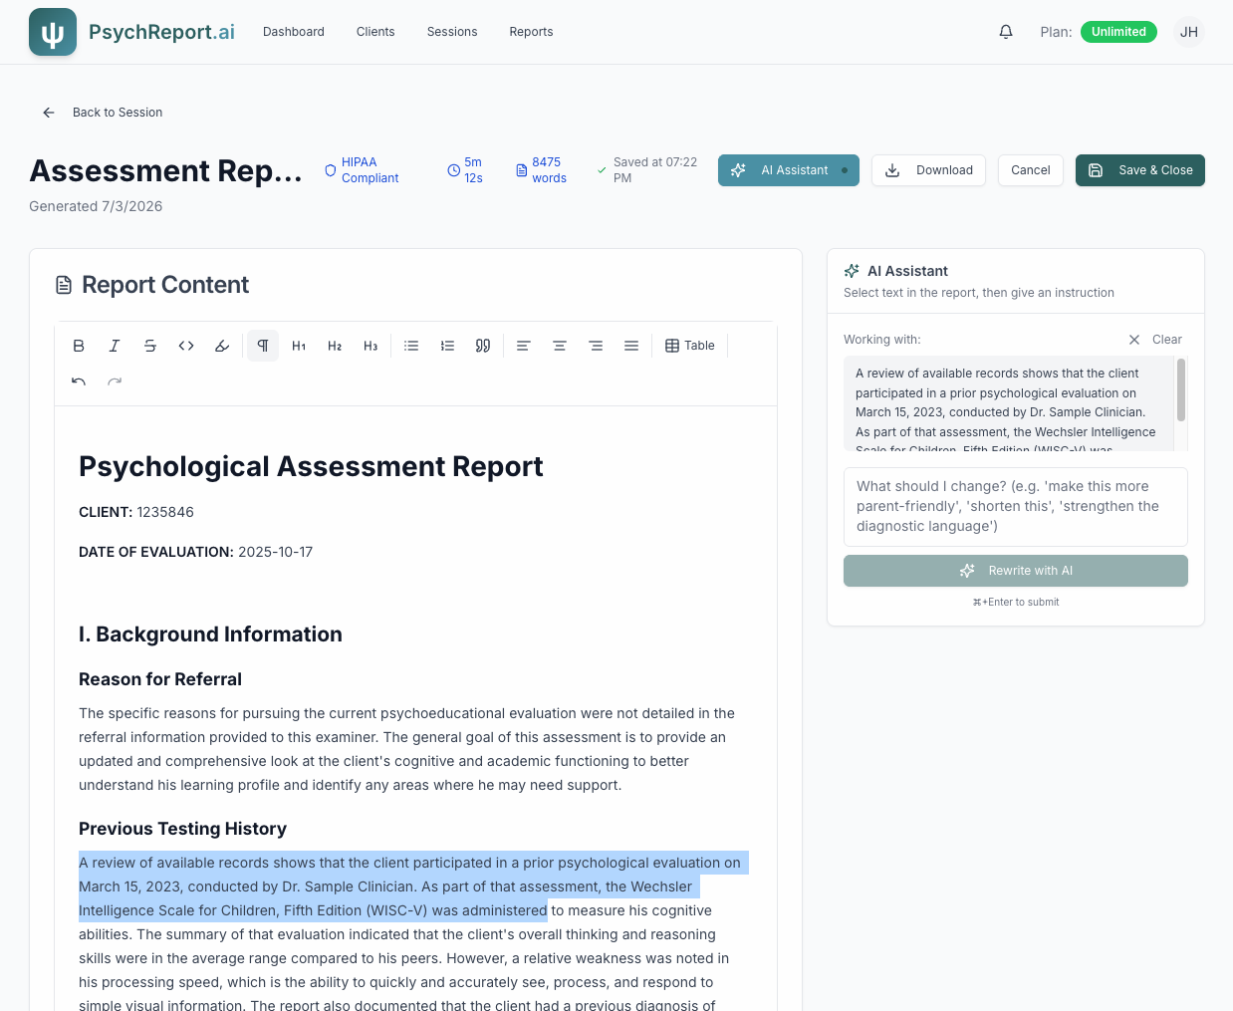Toggle italic formatting in editor toolbar
This screenshot has height=1011, width=1233.
pyautogui.click(x=115, y=346)
